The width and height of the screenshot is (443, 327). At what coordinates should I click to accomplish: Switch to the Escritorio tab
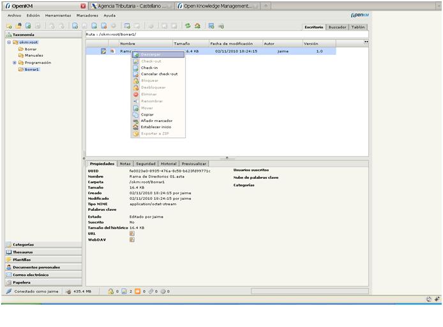coord(313,27)
